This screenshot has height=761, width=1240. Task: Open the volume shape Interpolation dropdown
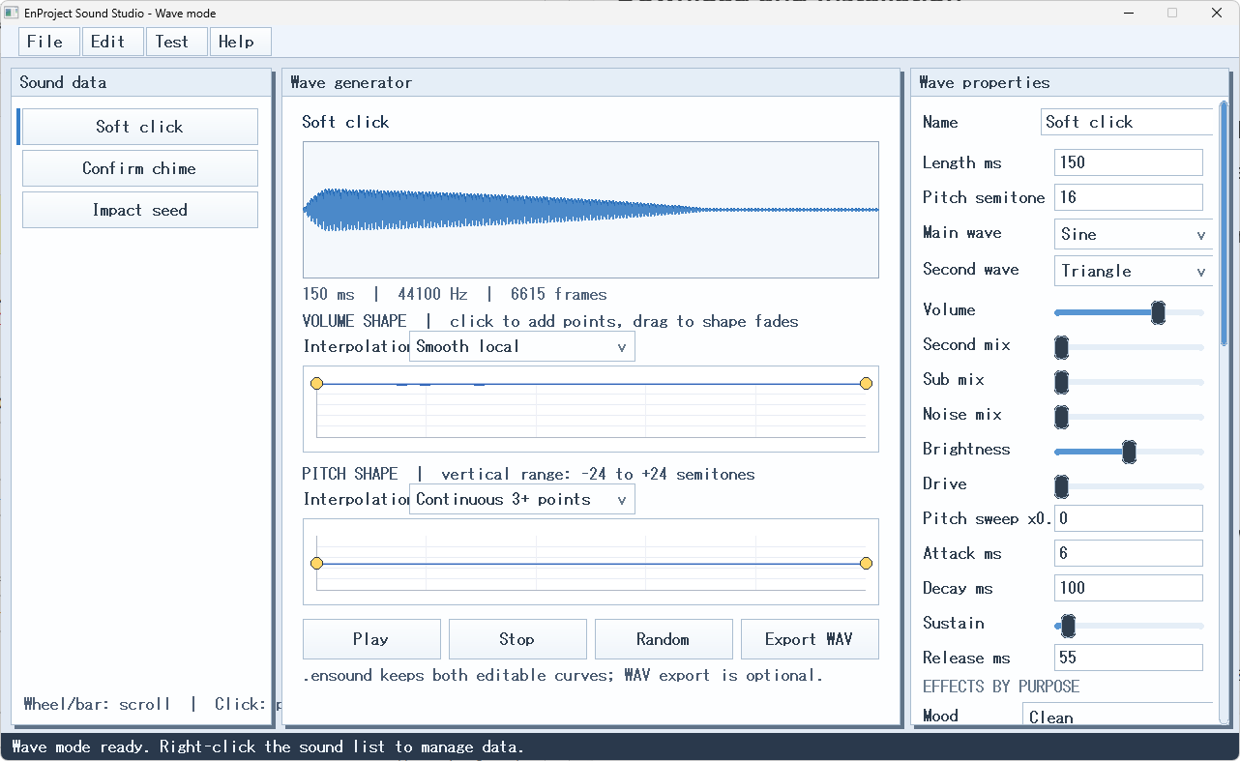522,346
